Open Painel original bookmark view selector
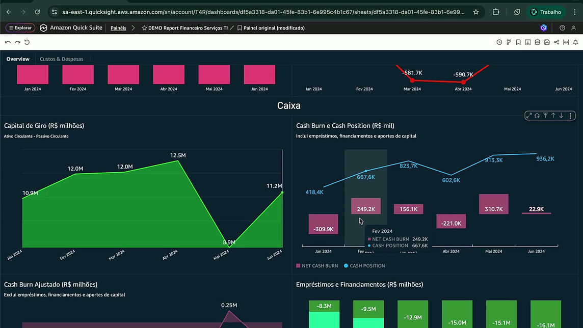Screen dimensions: 583x328 [x=271, y=28]
